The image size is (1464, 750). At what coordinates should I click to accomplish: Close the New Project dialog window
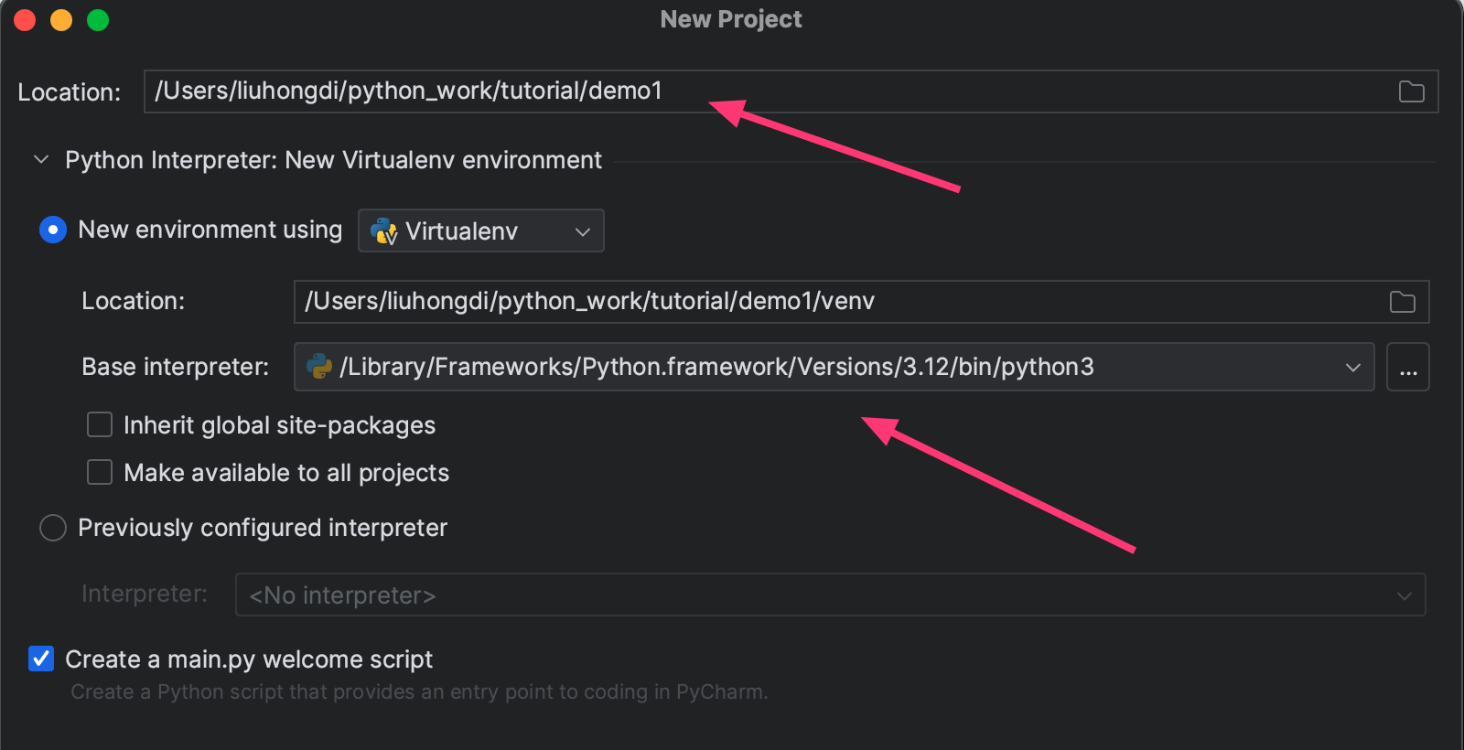pos(25,20)
